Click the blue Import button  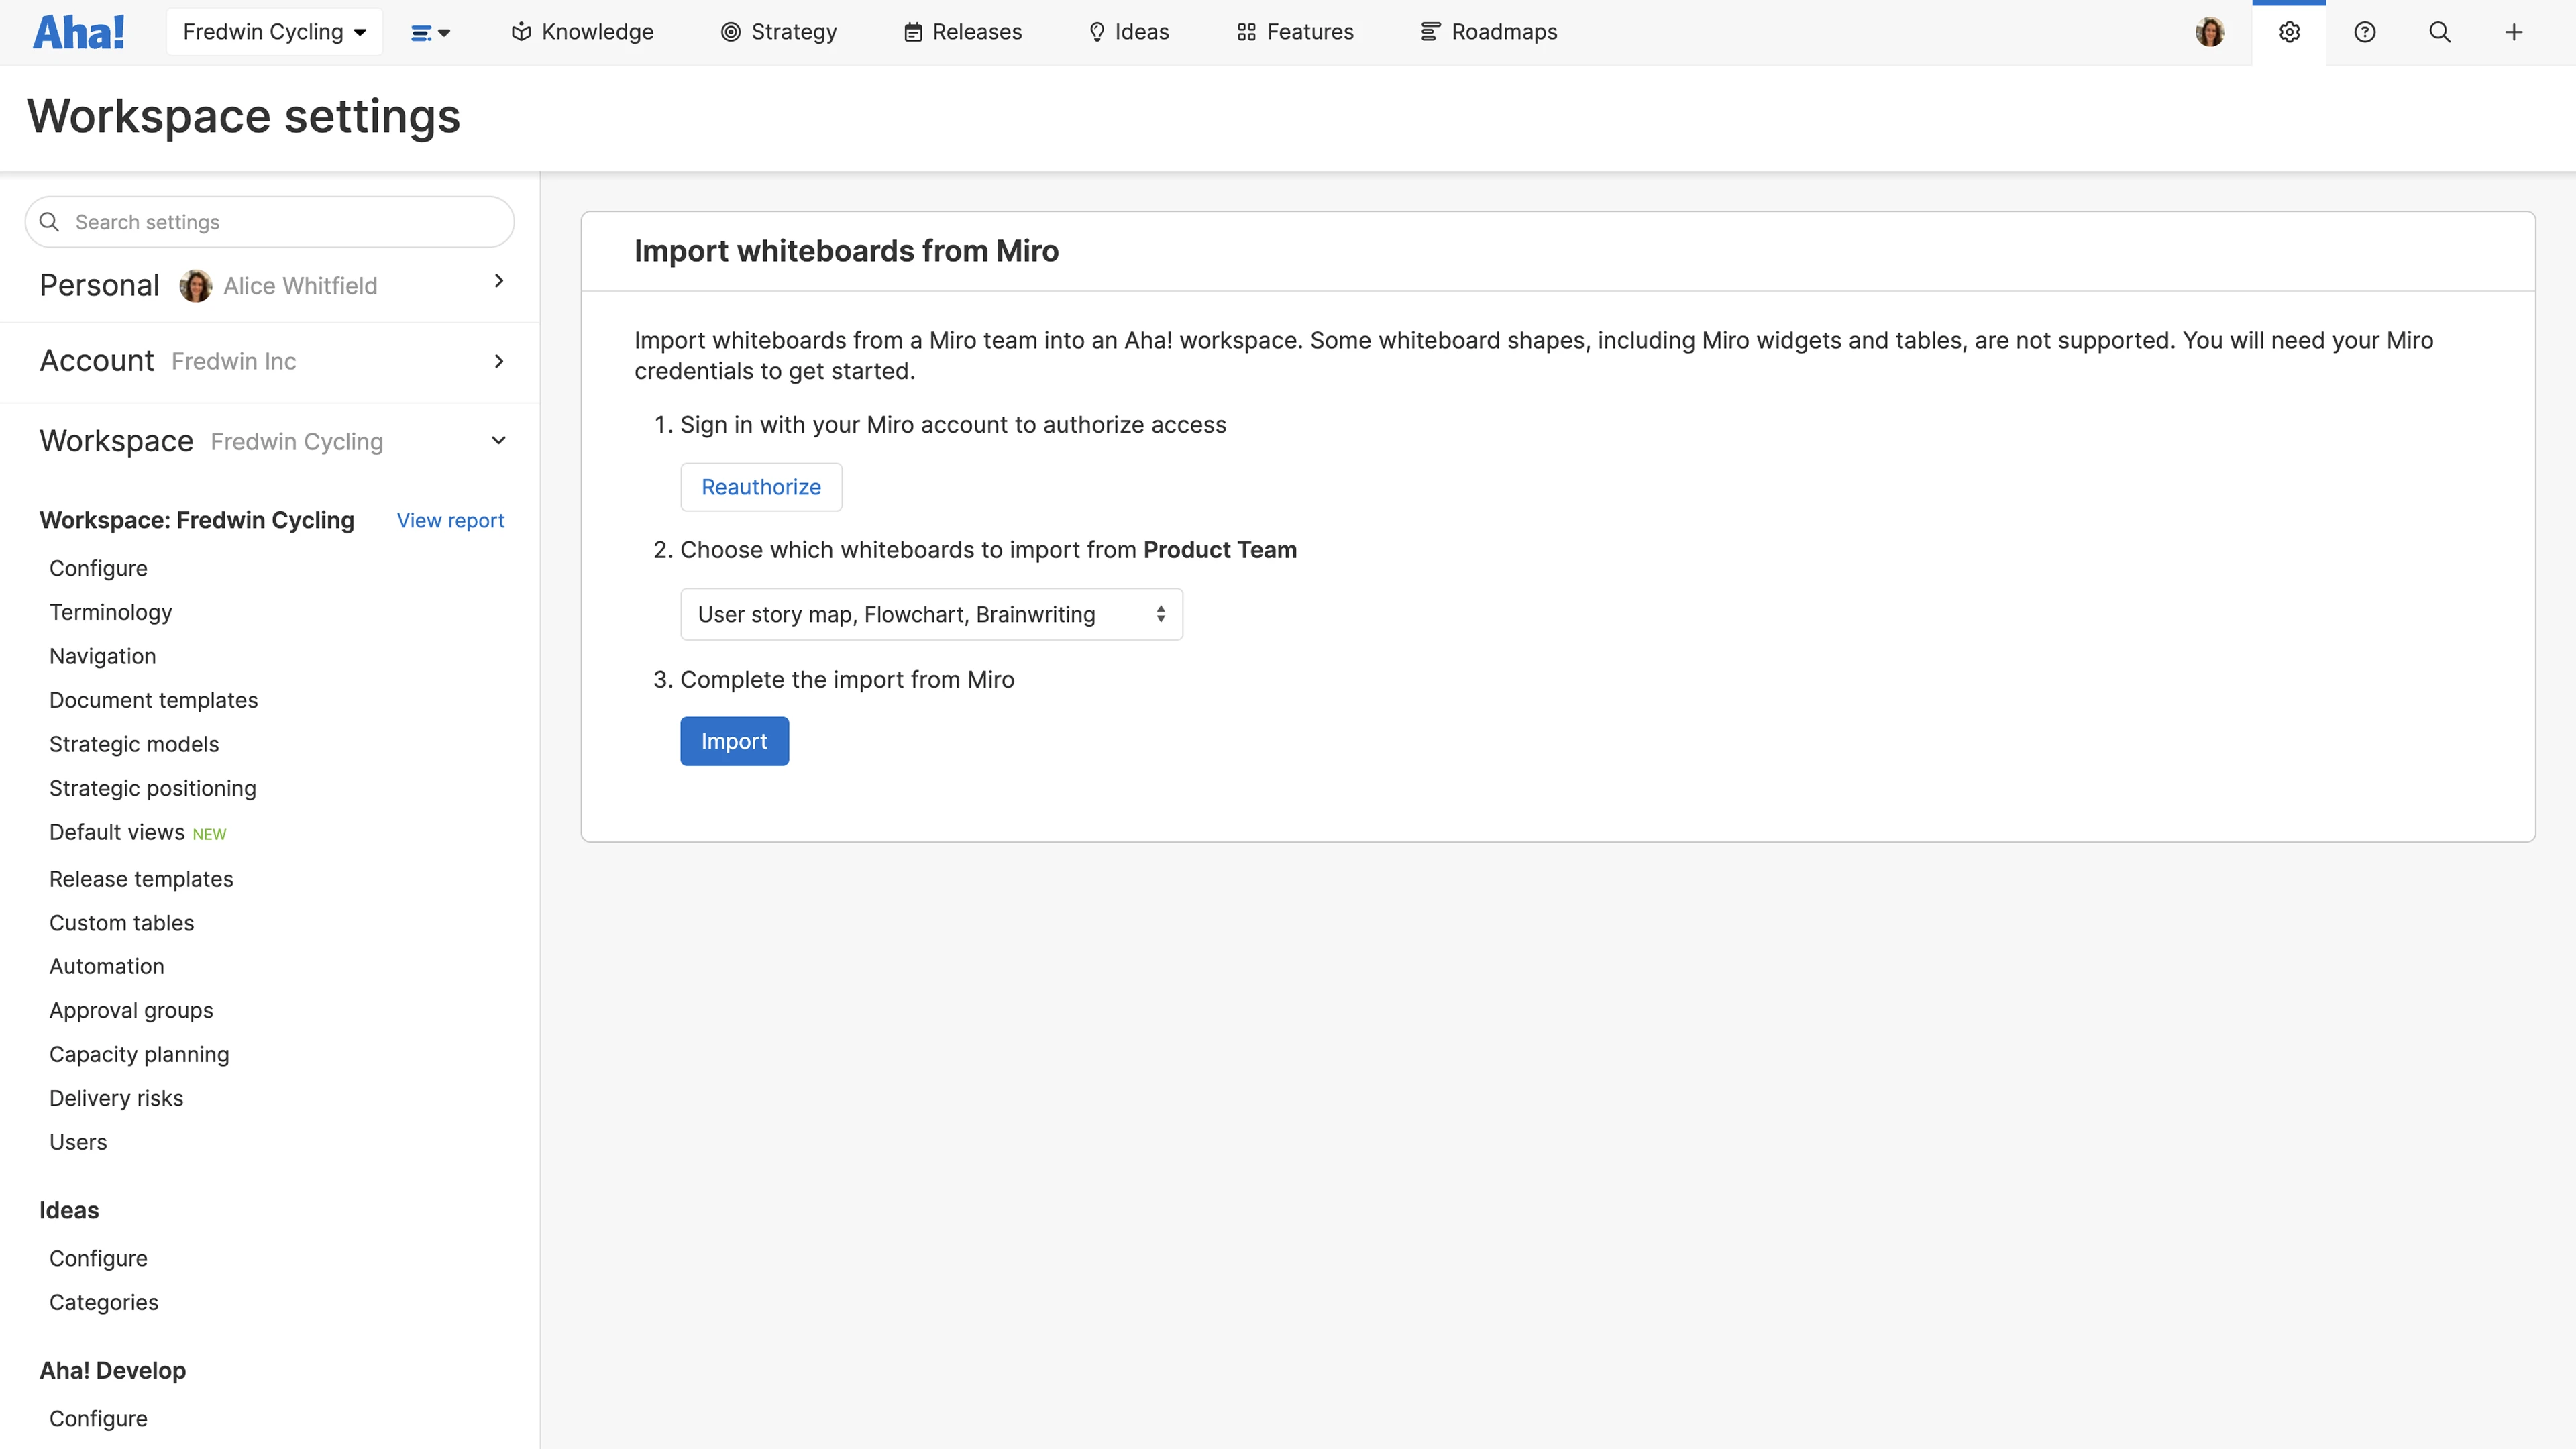[x=734, y=741]
